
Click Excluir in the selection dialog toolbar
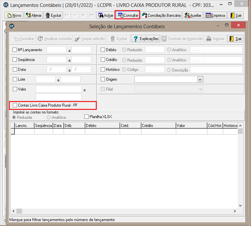pyautogui.click(x=118, y=39)
